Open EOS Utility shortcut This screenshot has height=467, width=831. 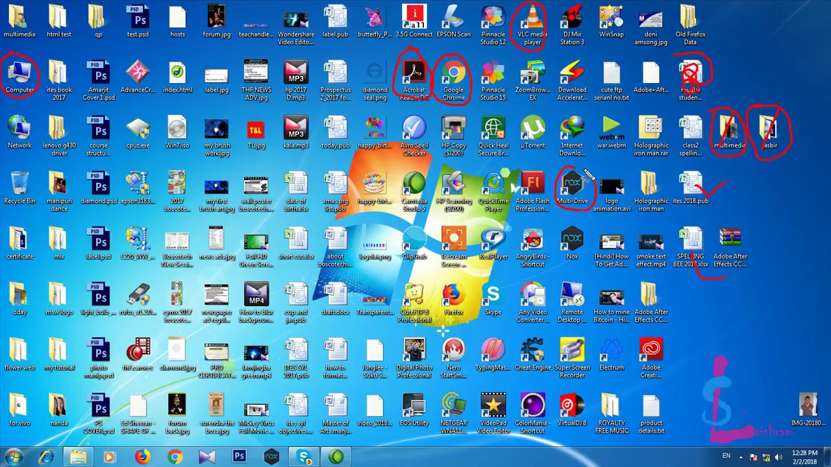pyautogui.click(x=414, y=411)
